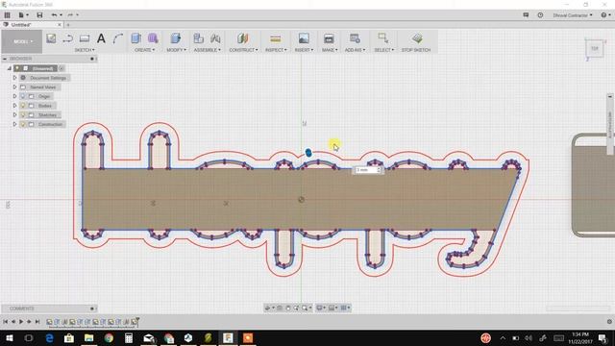Collapse the BROWSER panel
The width and height of the screenshot is (615, 346).
5,59
